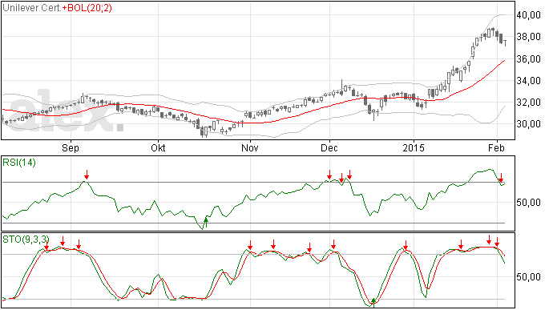Click the Feb date axis label
553x310 pixels.
(x=496, y=147)
